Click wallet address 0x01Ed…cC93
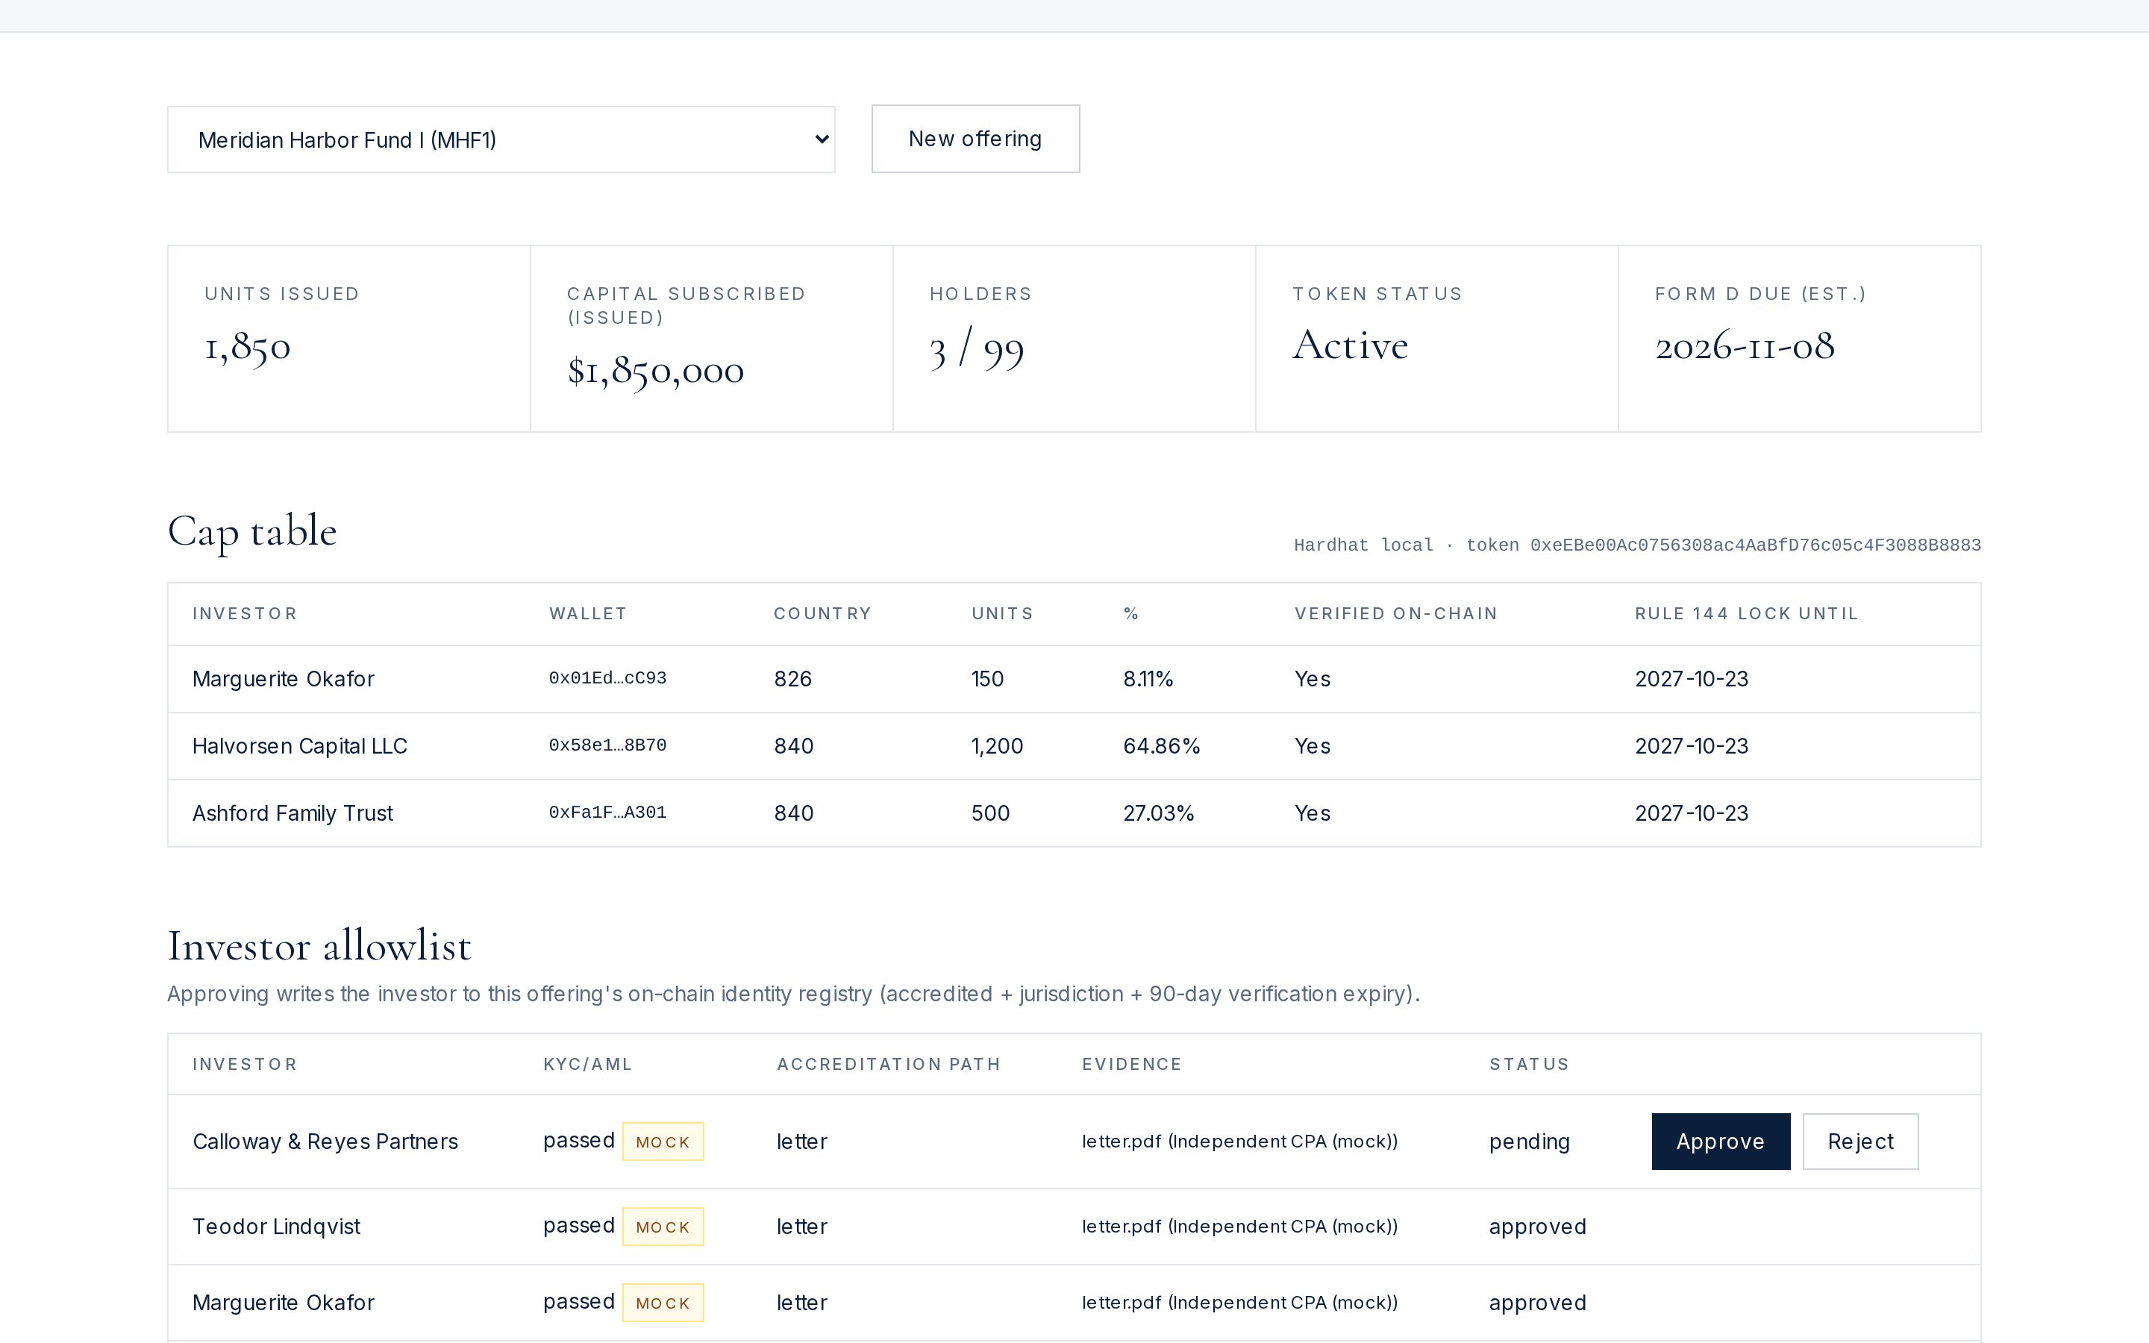2149x1343 pixels. coord(607,677)
